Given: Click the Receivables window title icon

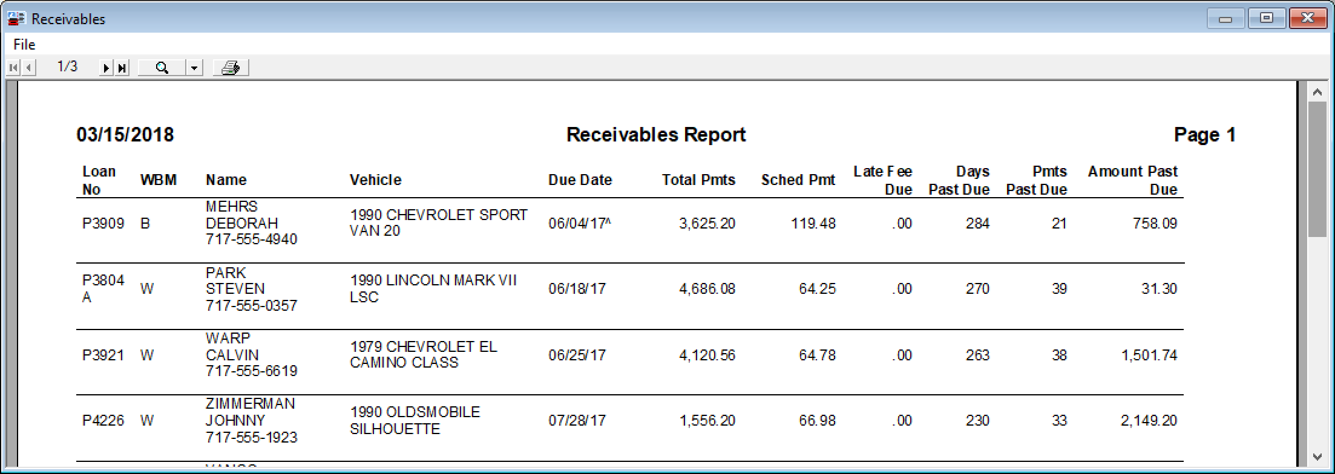Looking at the screenshot, I should tap(16, 19).
